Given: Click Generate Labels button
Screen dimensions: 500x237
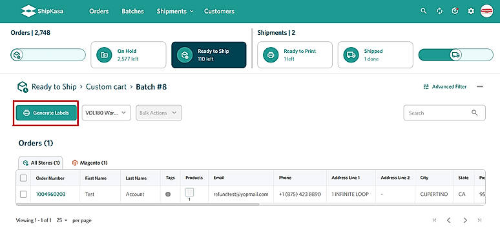Looking at the screenshot, I should tap(47, 113).
